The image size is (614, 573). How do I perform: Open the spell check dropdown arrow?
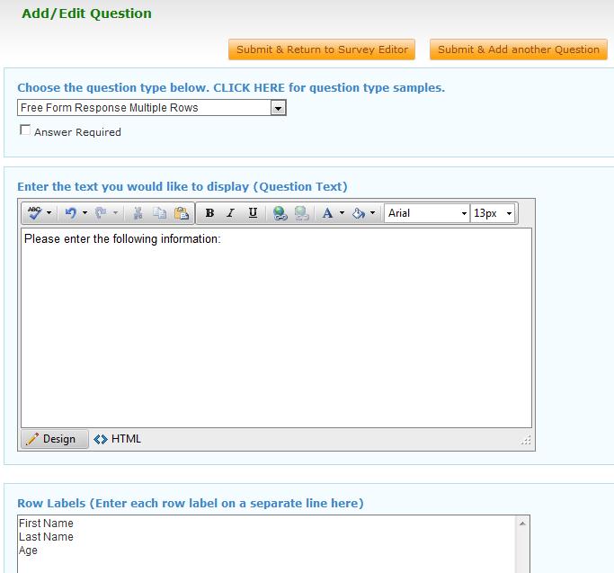tap(49, 213)
